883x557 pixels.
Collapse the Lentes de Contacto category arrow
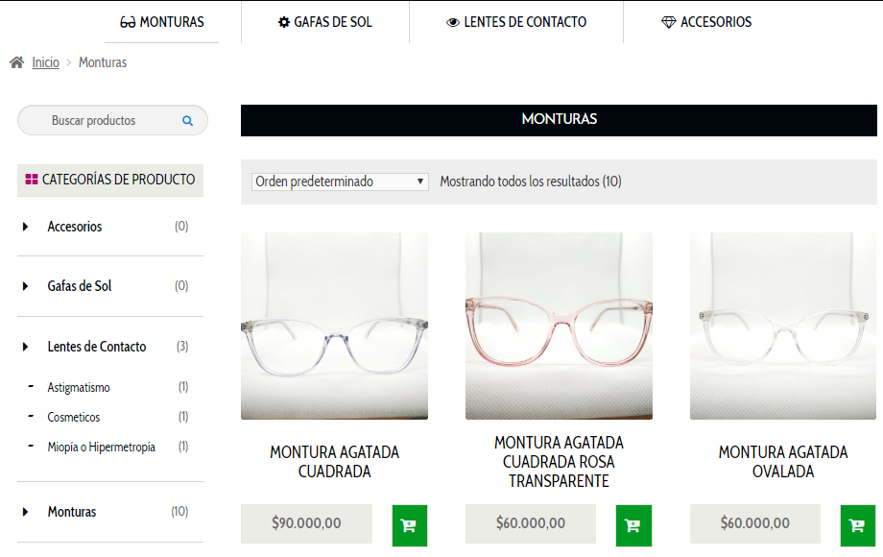25,347
